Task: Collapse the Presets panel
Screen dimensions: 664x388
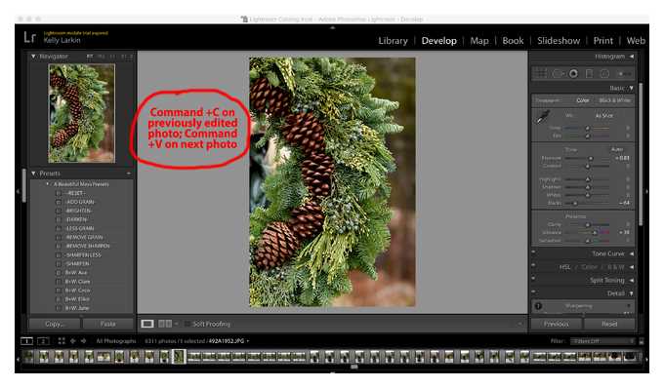Action: coord(33,174)
